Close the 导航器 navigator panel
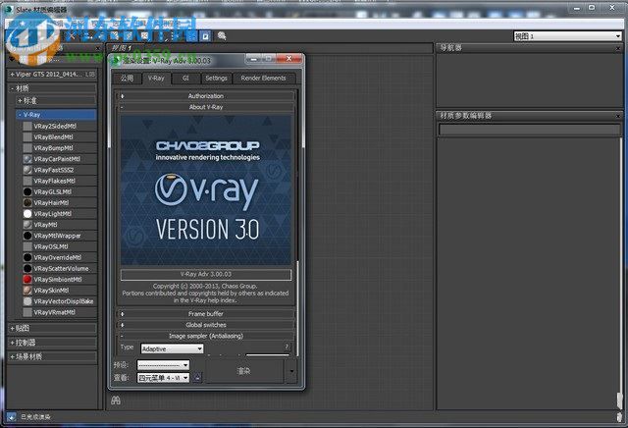Screen dimensions: 628x428 (619, 48)
